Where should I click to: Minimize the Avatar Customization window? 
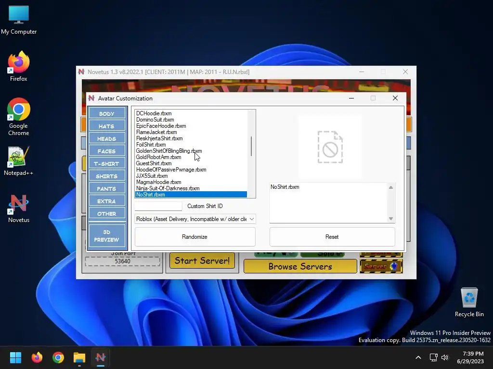(x=351, y=98)
